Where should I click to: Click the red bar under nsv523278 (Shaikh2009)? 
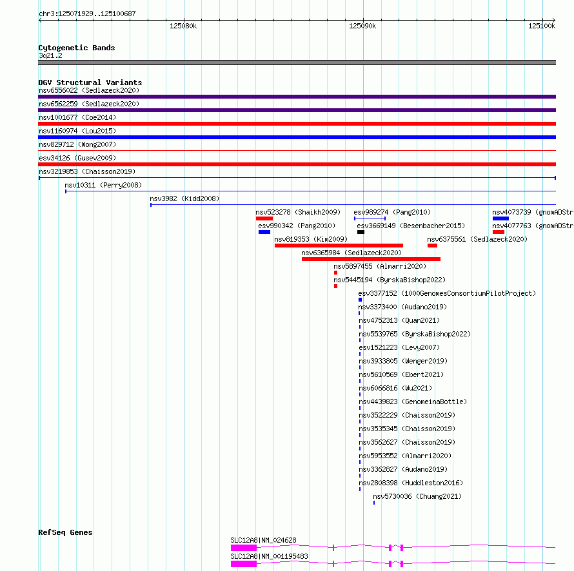[x=264, y=218]
